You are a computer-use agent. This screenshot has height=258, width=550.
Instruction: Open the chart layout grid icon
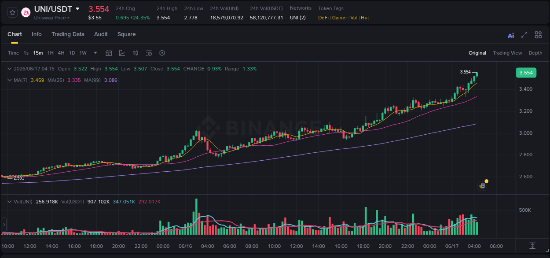[538, 35]
